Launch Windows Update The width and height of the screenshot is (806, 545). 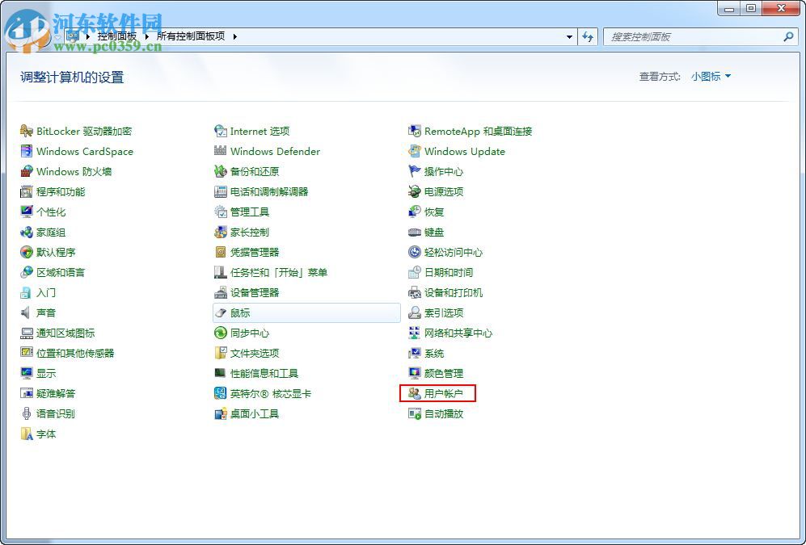465,151
